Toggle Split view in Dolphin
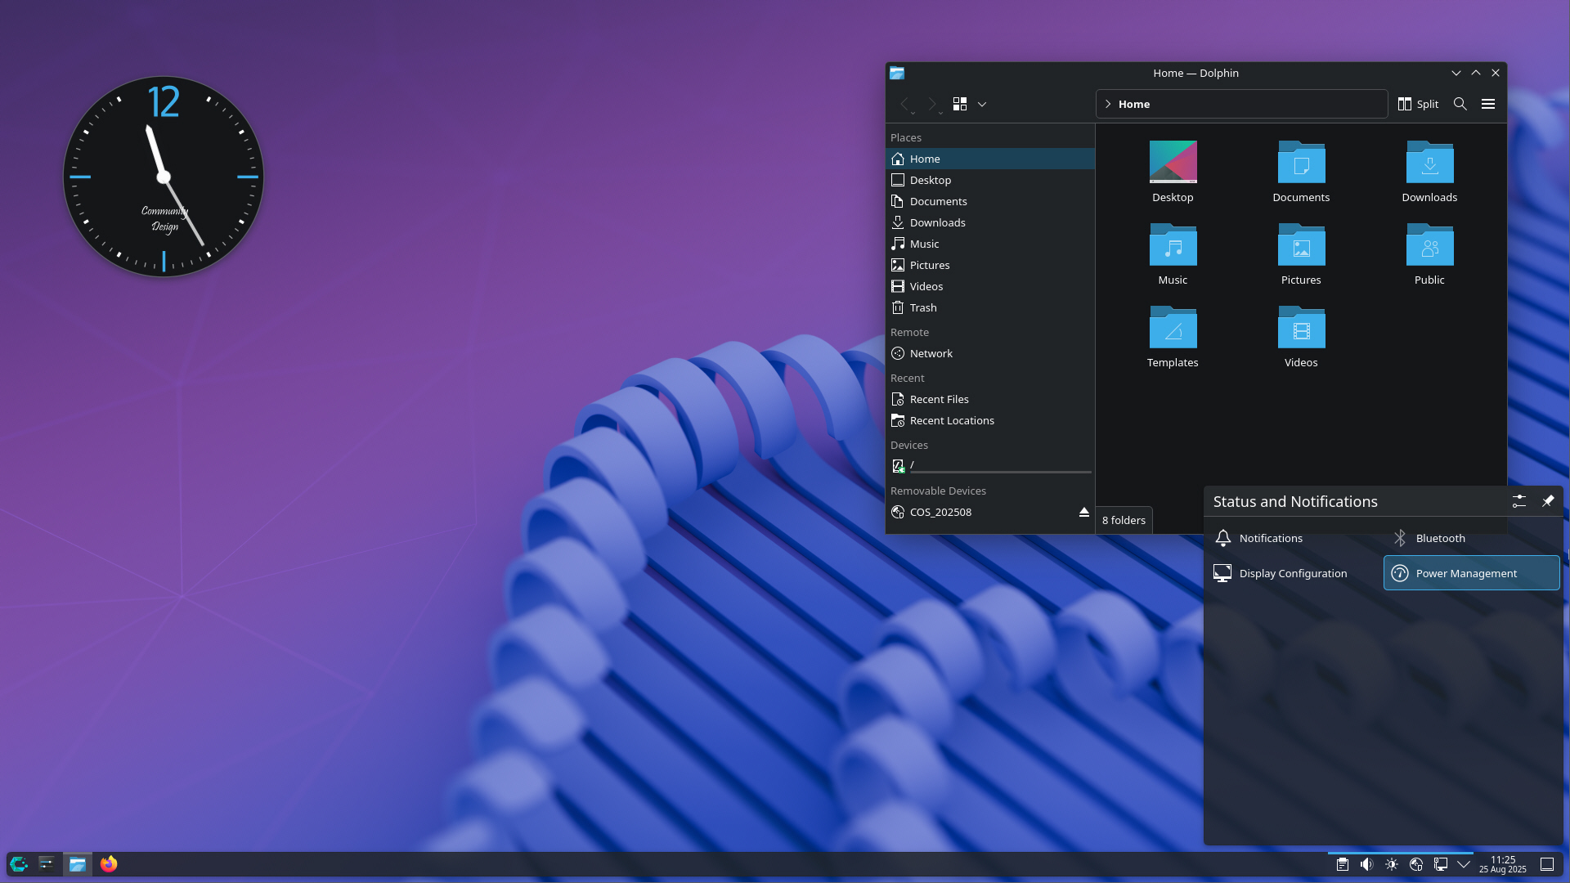This screenshot has height=883, width=1570. 1418,104
